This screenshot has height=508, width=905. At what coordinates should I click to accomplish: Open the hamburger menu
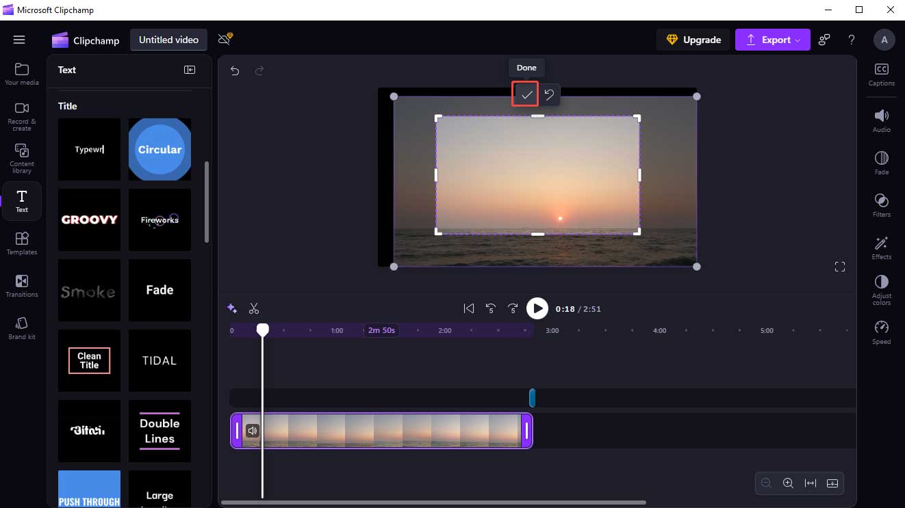click(x=19, y=40)
